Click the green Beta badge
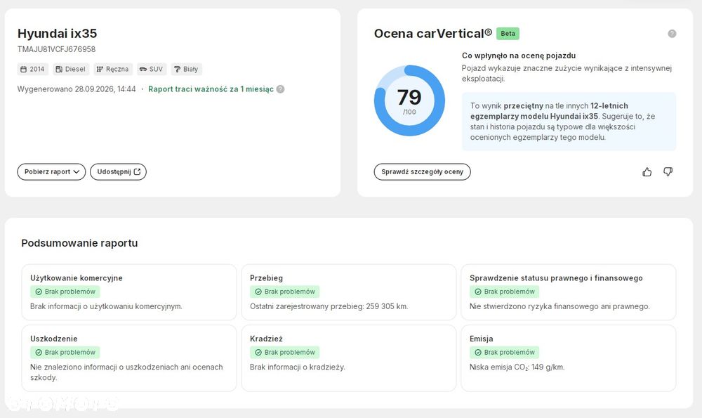Screen dimensions: 702x418 pos(508,34)
